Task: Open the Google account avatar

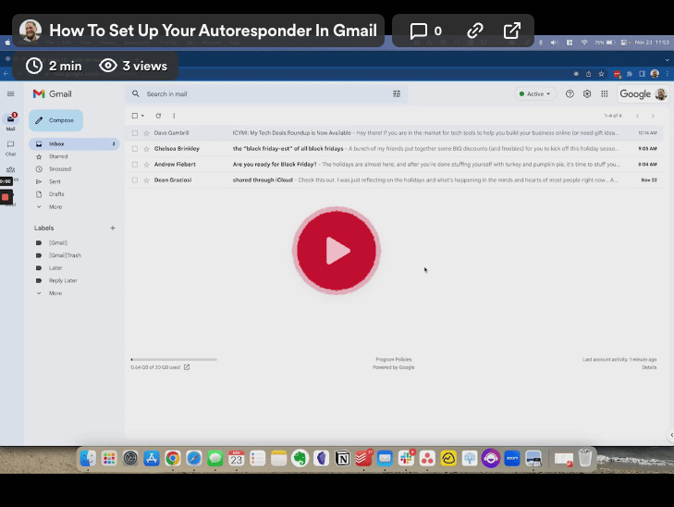Action: [661, 93]
